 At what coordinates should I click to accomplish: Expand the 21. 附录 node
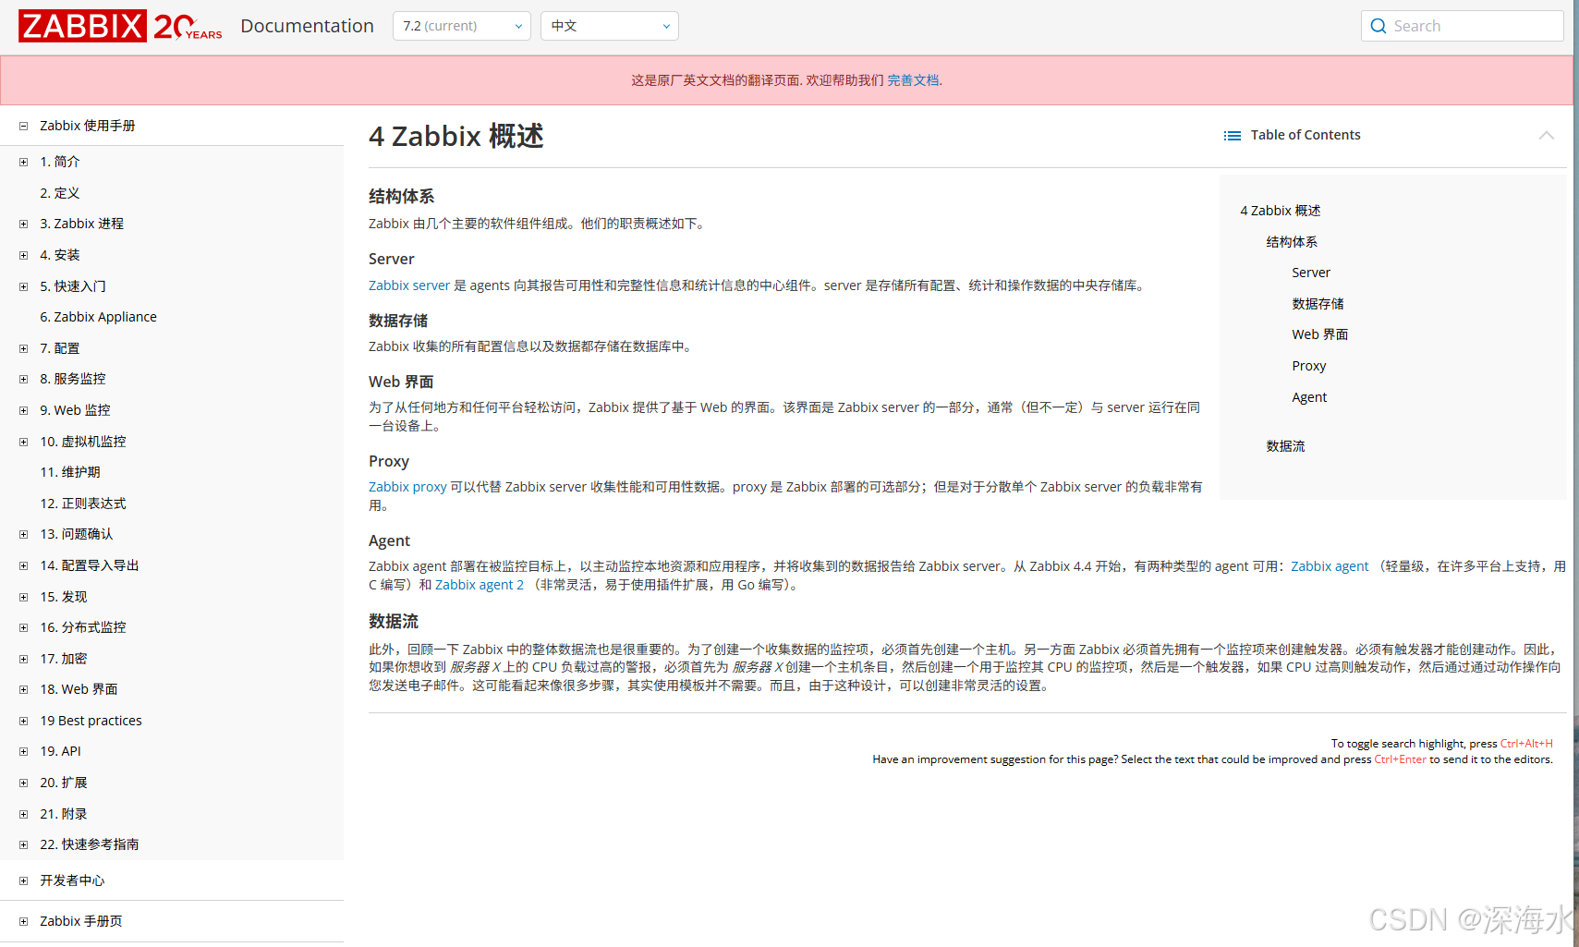(x=24, y=814)
